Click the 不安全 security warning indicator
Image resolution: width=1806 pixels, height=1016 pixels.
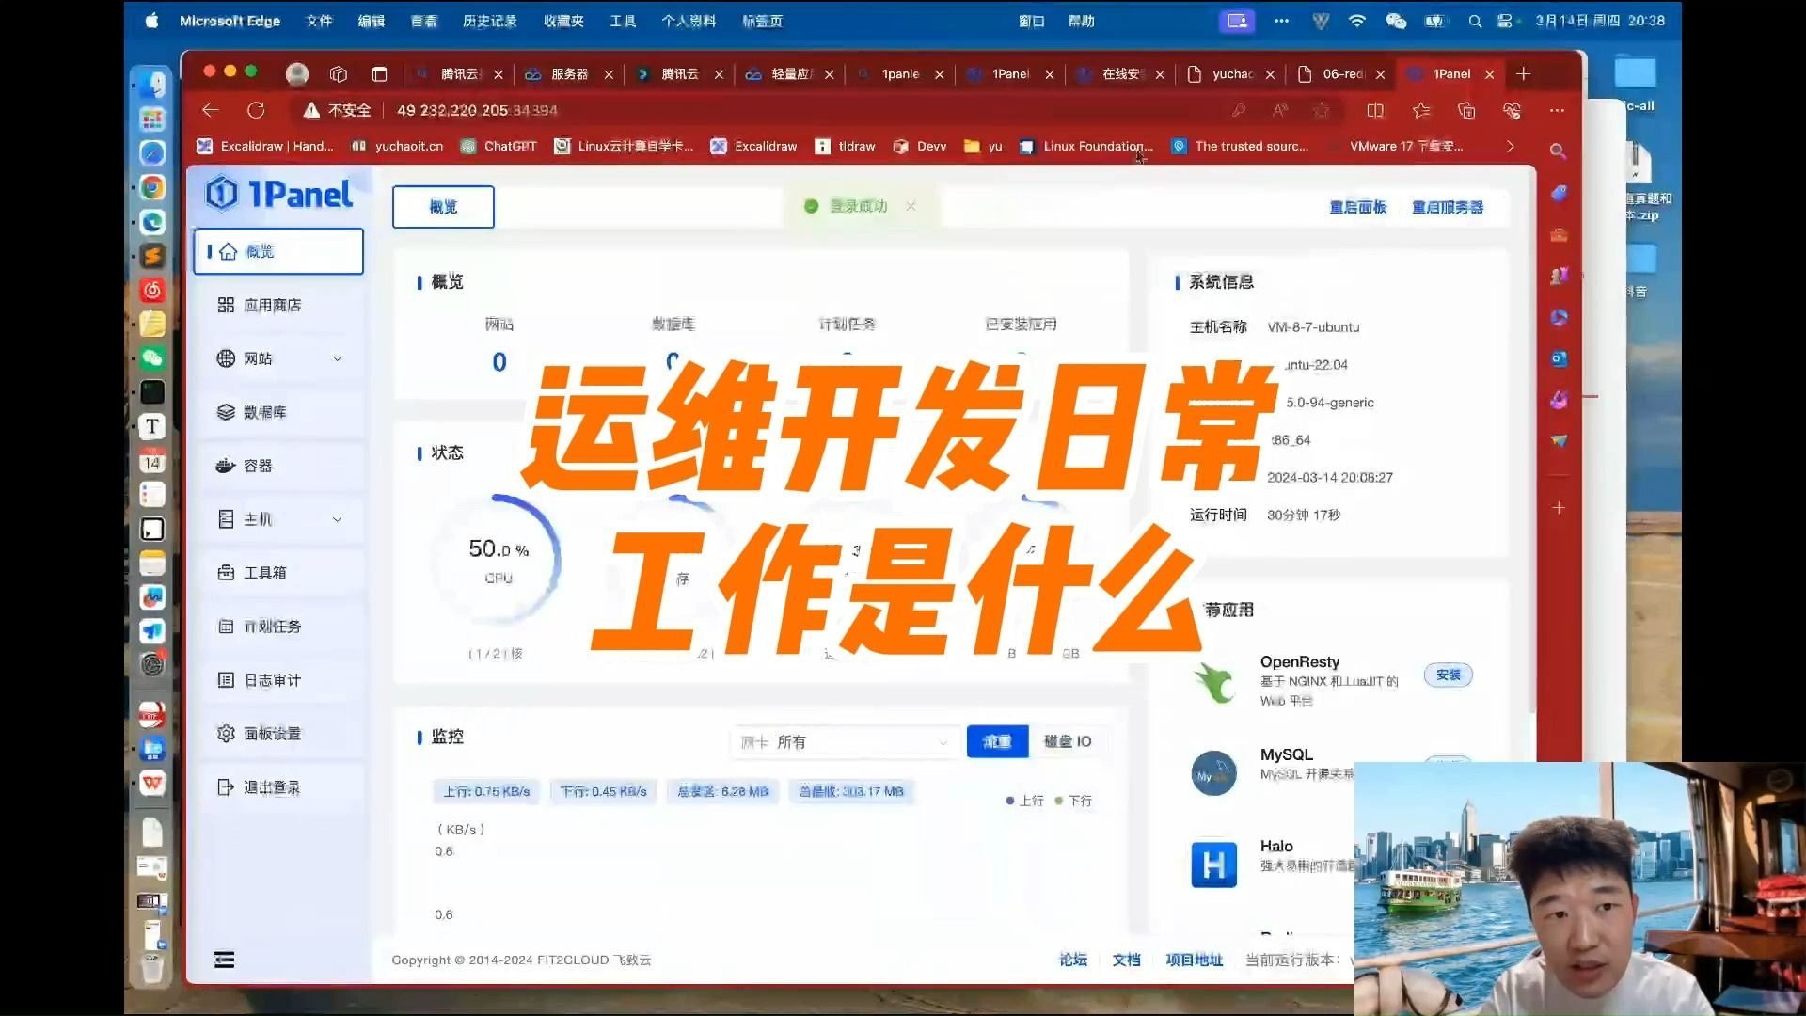tap(337, 110)
